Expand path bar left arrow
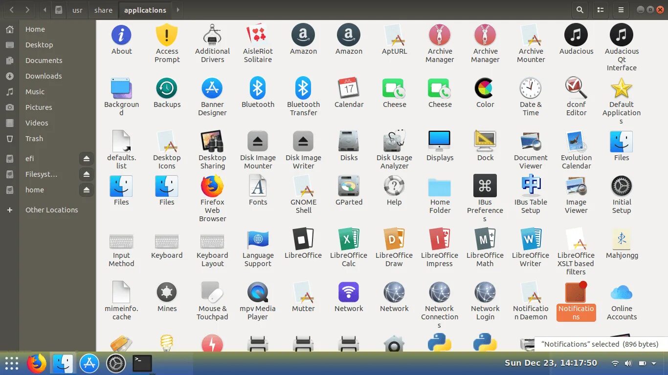Viewport: 668px width, 375px height. [45, 10]
